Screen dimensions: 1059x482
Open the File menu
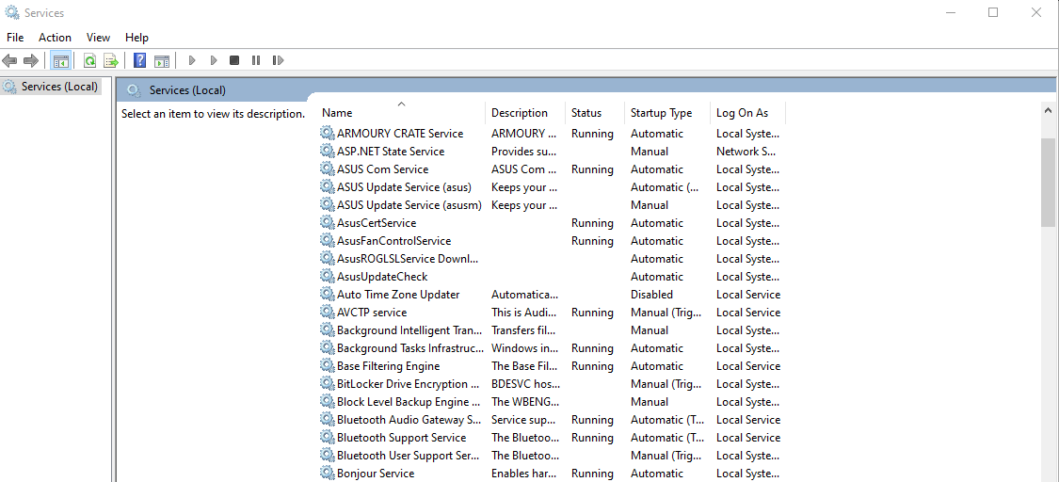(15, 38)
